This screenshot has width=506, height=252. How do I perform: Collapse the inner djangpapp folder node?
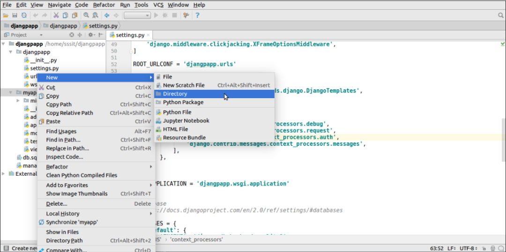click(x=11, y=52)
